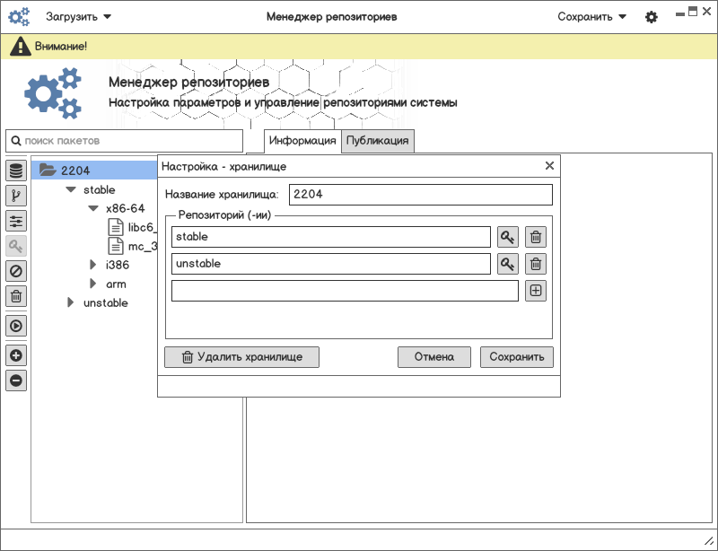The width and height of the screenshot is (718, 551).
Task: Collapse the stable tree node
Action: (x=71, y=190)
